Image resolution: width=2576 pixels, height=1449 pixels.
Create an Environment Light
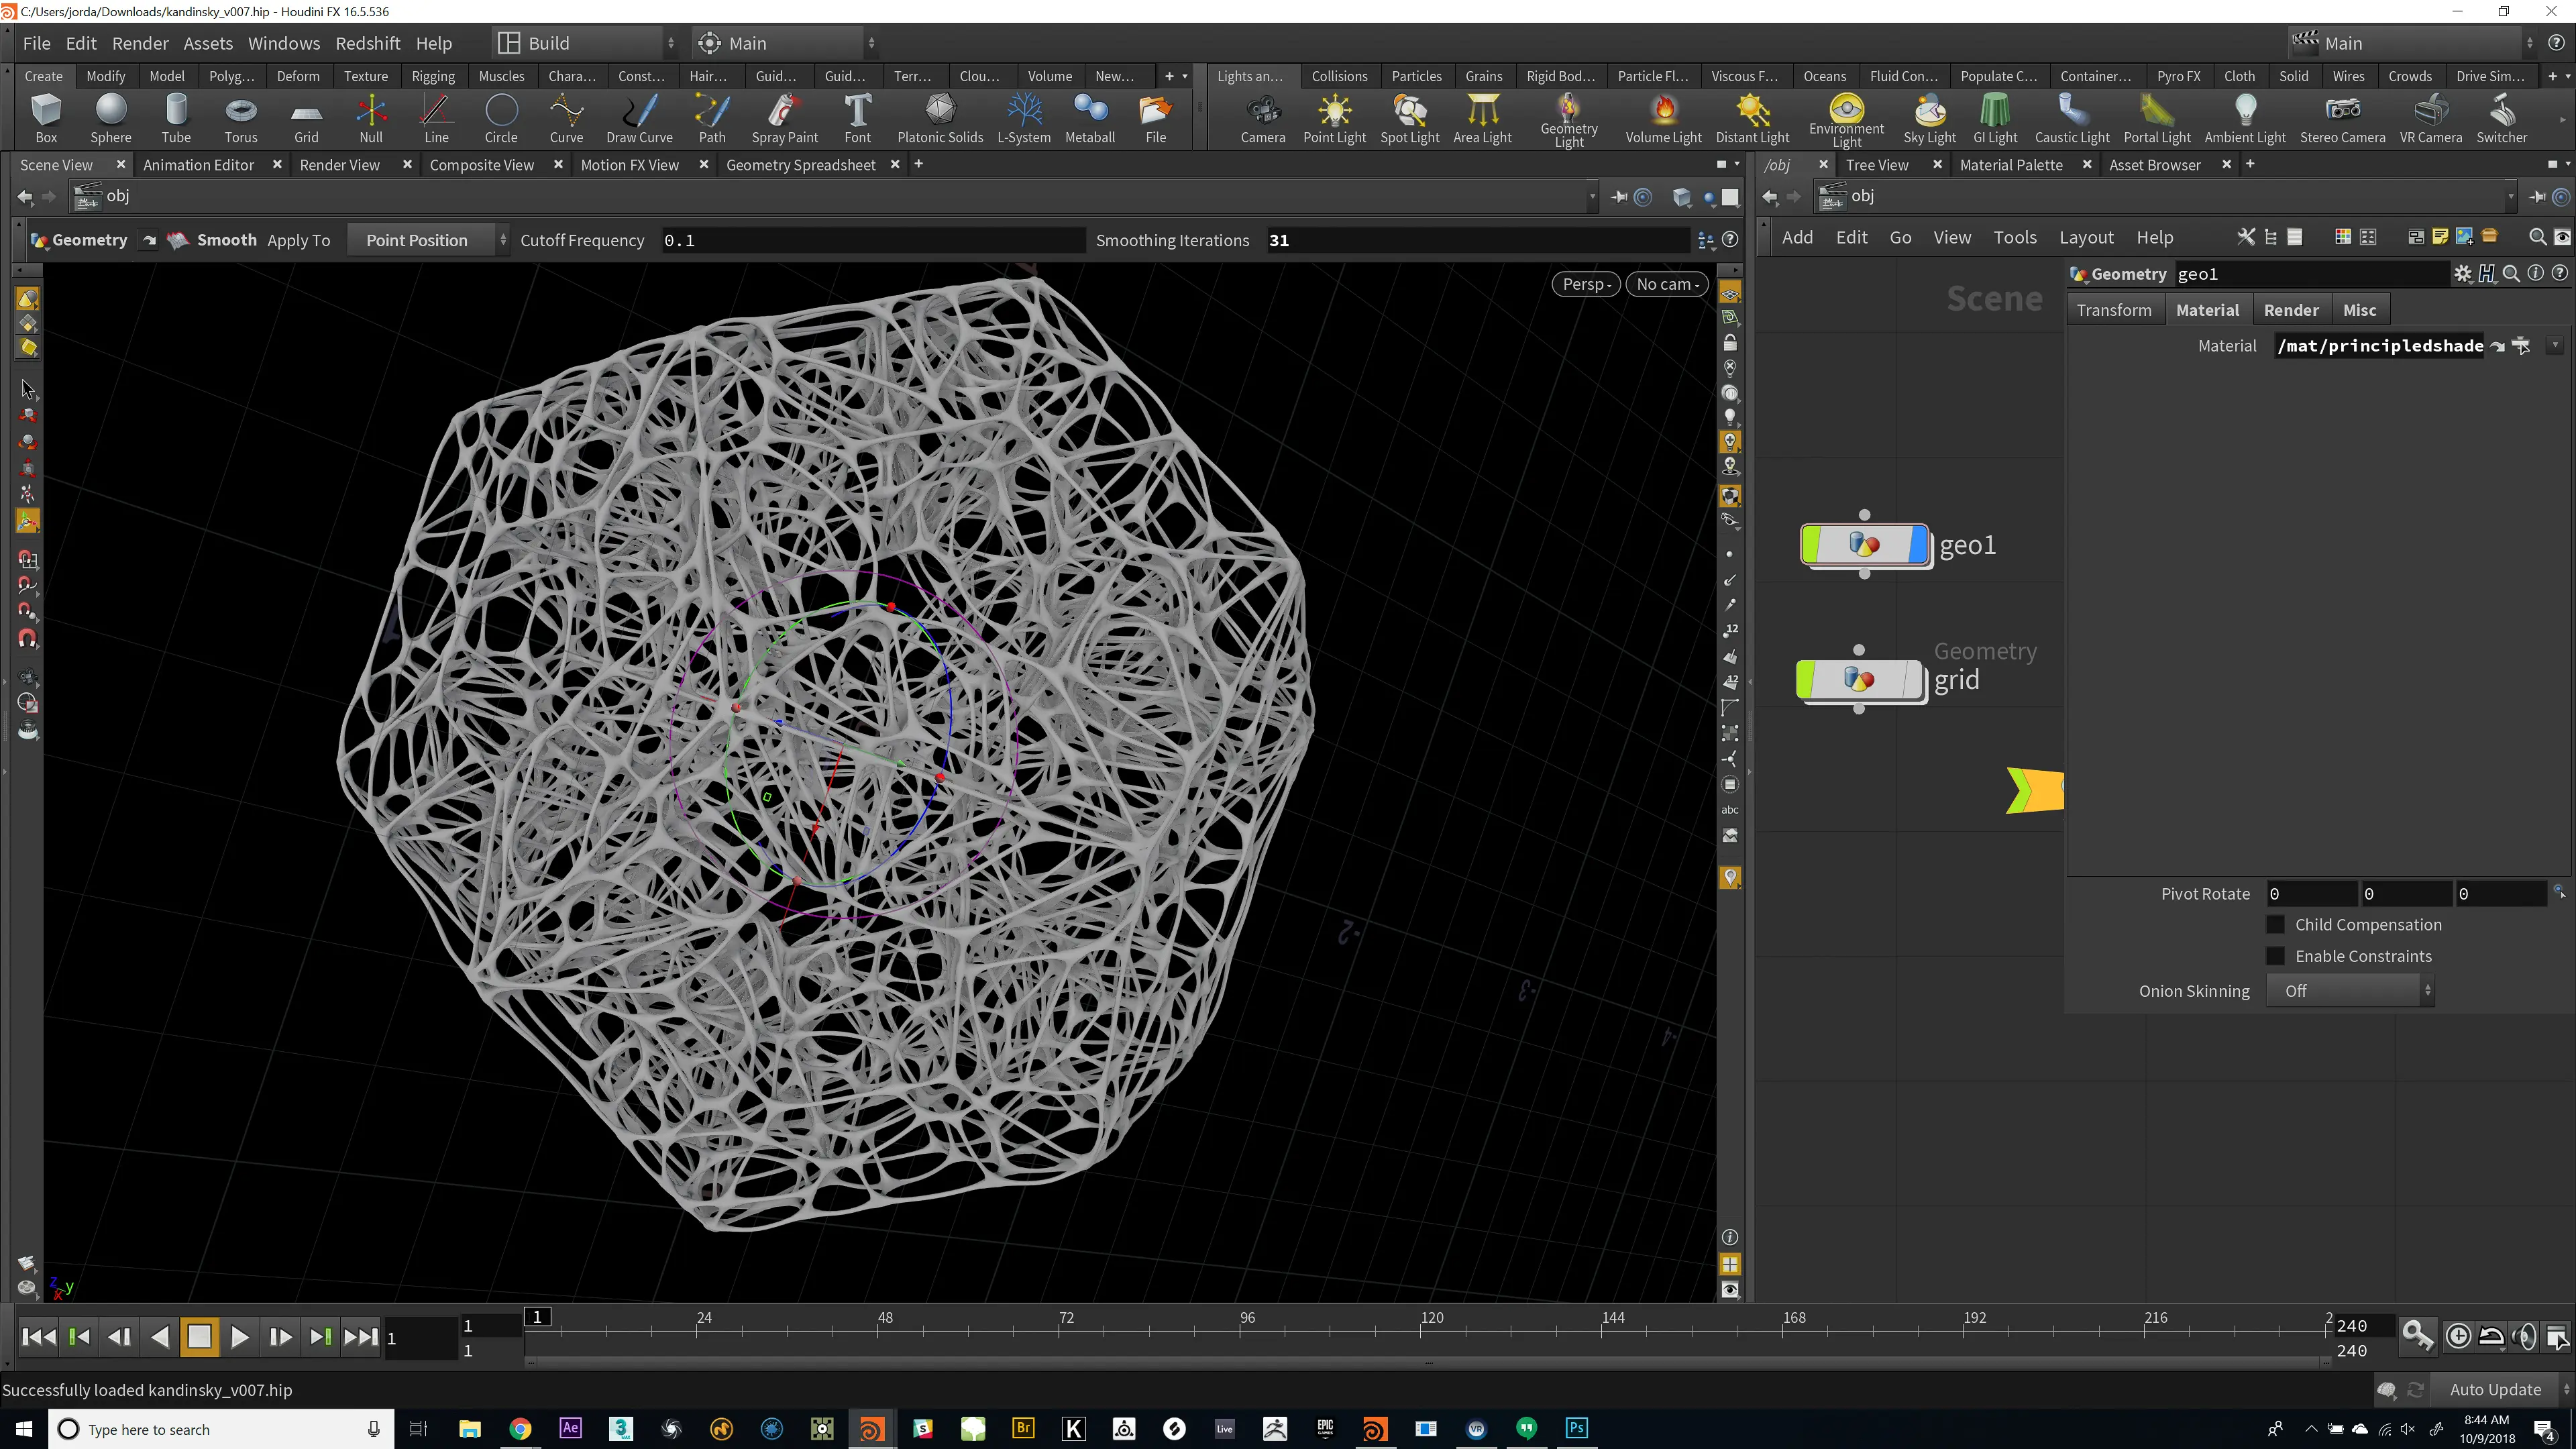point(1846,121)
